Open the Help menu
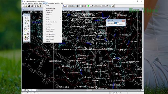 point(62,3)
